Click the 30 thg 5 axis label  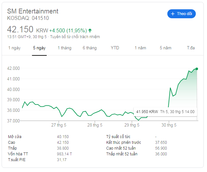[169, 125]
